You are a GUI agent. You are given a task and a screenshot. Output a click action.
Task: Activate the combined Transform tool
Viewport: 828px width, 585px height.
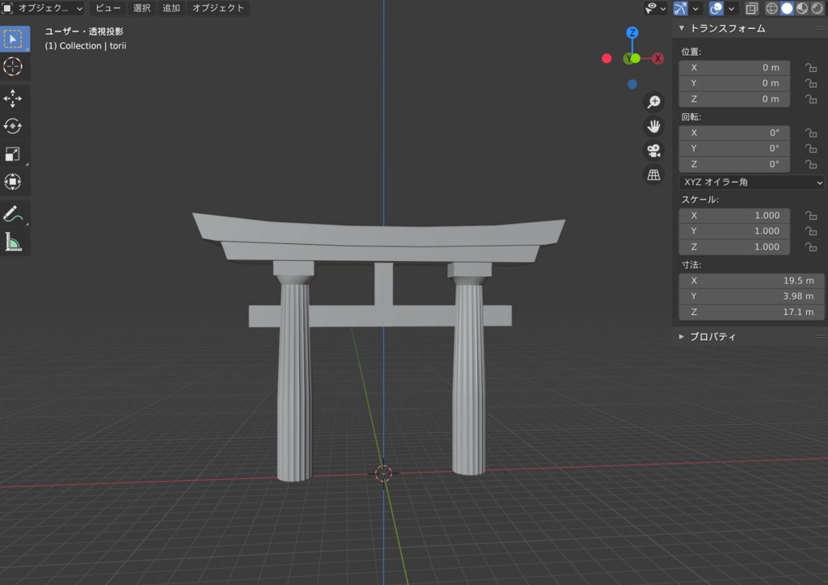point(13,182)
